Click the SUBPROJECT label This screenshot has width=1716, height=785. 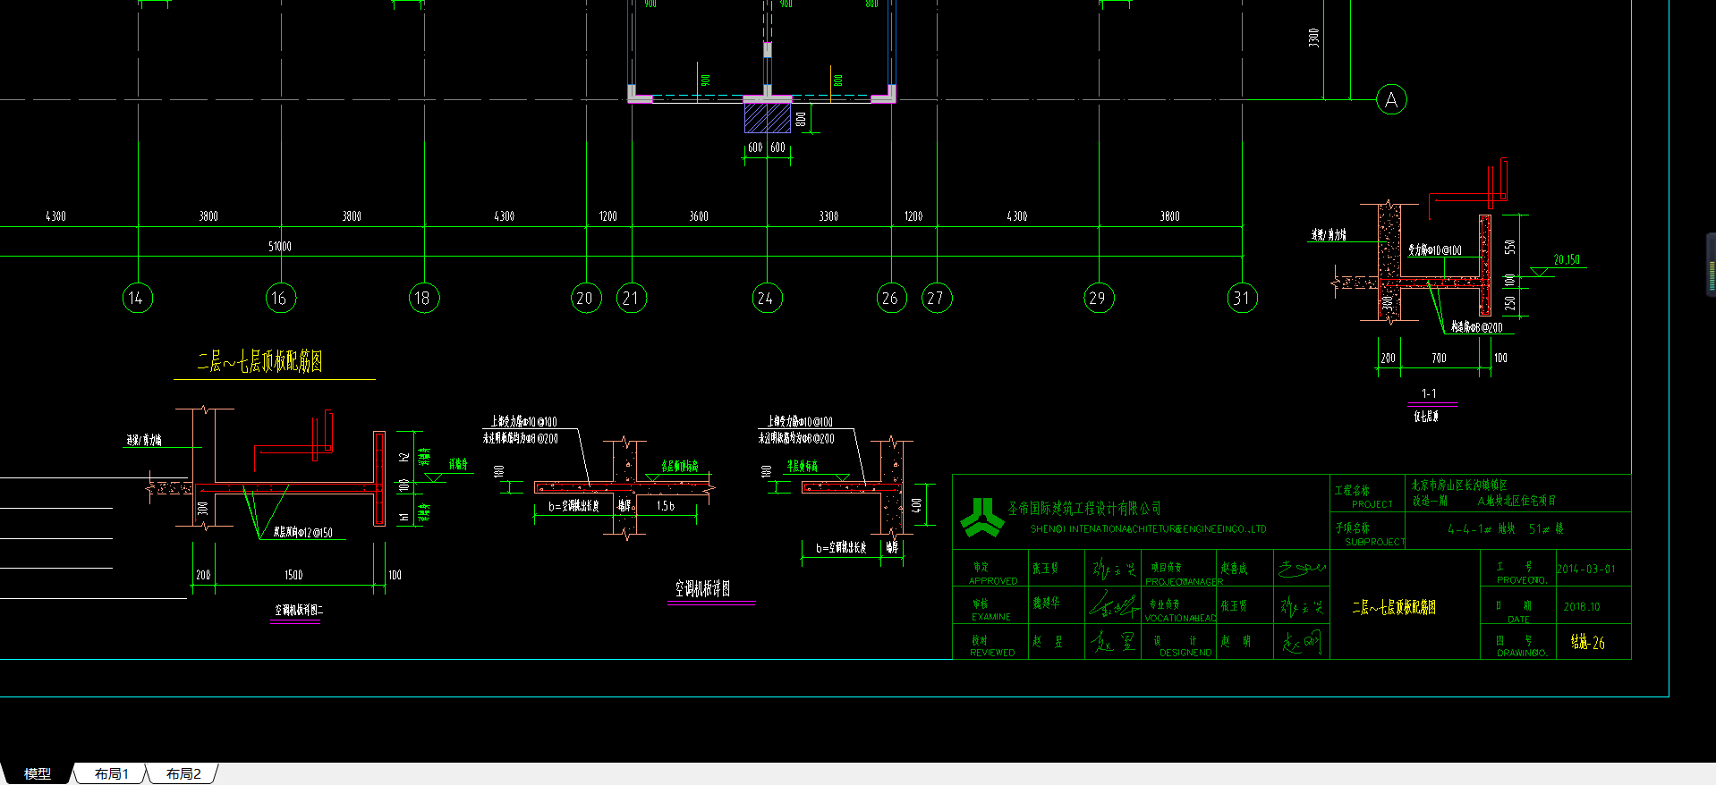click(1375, 542)
